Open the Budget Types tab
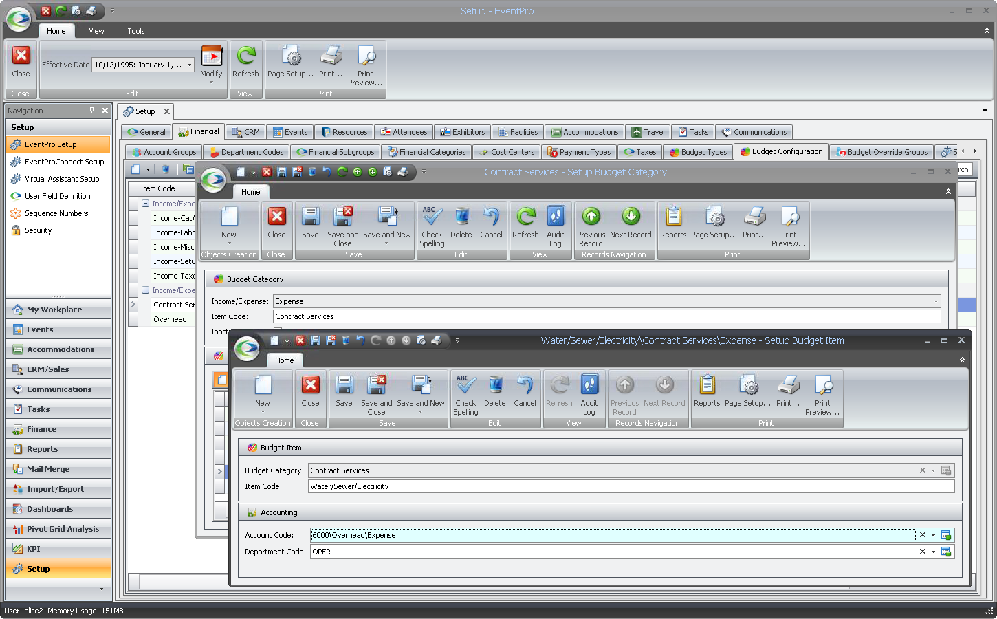997x619 pixels. [698, 152]
